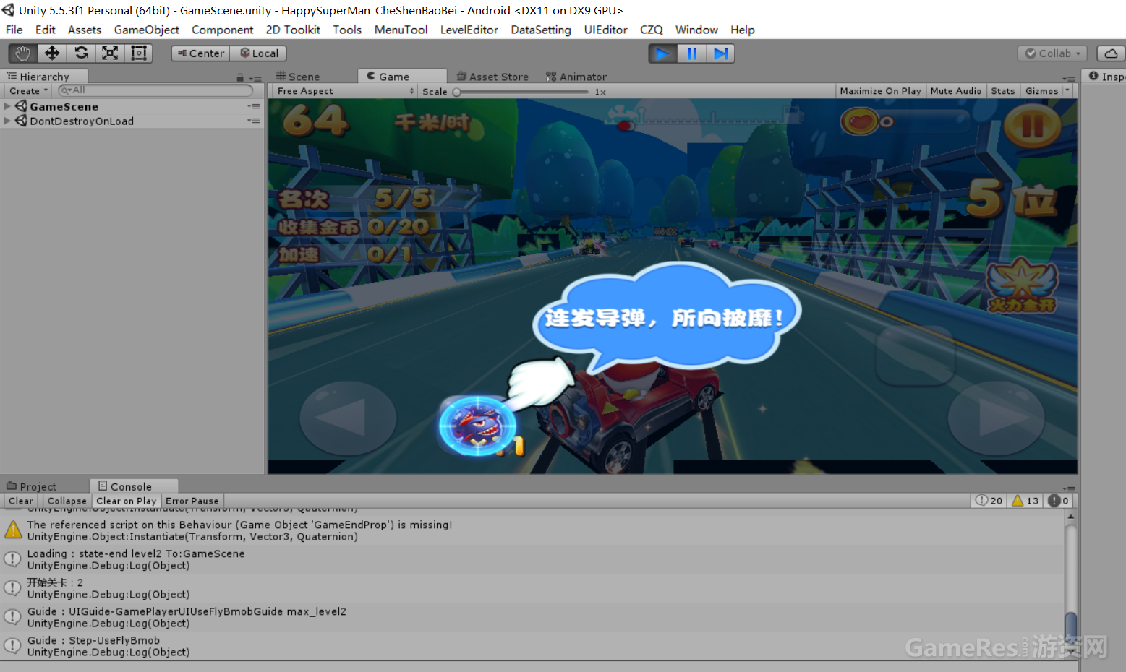1126x672 pixels.
Task: Click the Console Clear button
Action: coord(20,501)
